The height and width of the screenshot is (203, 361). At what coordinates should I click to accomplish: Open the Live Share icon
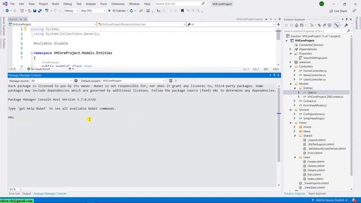[331, 11]
